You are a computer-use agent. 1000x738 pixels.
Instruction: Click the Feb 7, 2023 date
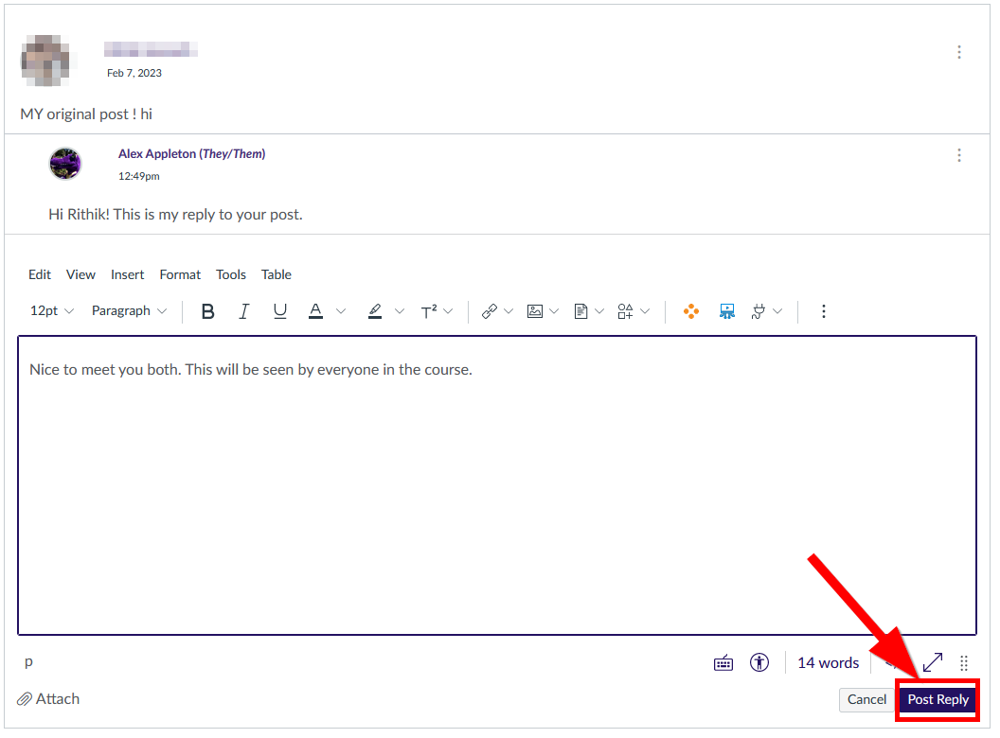point(134,73)
